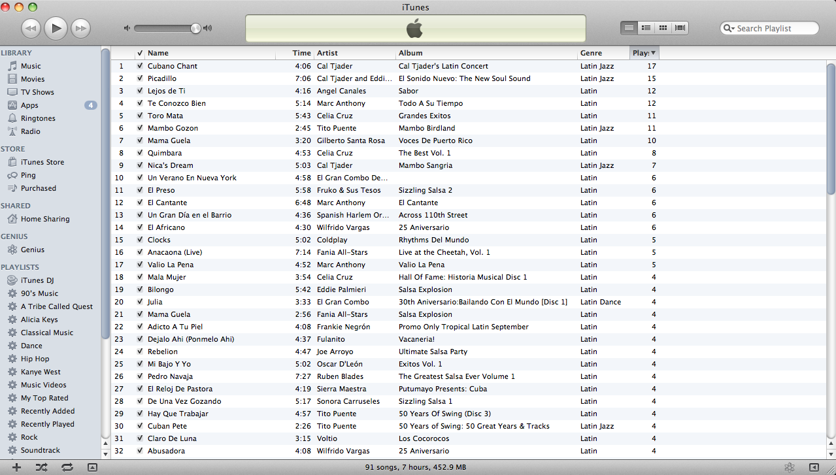
Task: Skip to the next track
Action: pyautogui.click(x=80, y=27)
